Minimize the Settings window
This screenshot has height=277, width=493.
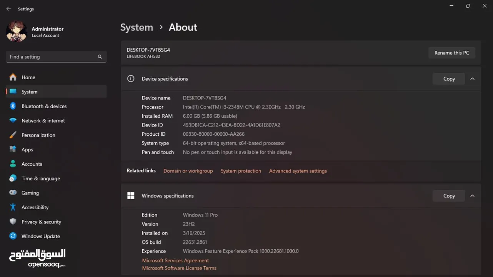451,6
